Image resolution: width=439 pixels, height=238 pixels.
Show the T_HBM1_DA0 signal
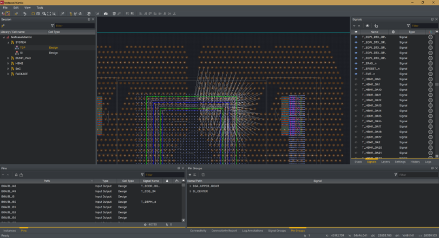pyautogui.click(x=356, y=79)
